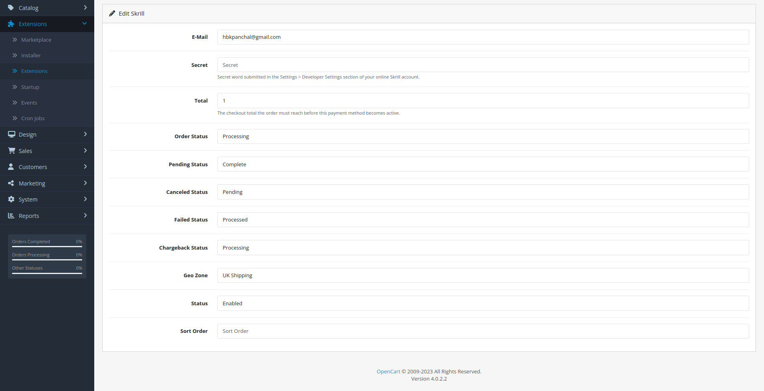The height and width of the screenshot is (391, 764).
Task: Click the Marketing share icon
Action: [11, 183]
